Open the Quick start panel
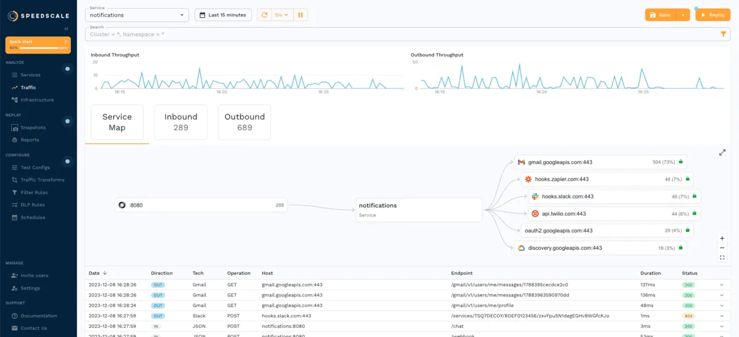The width and height of the screenshot is (739, 337). [x=38, y=45]
